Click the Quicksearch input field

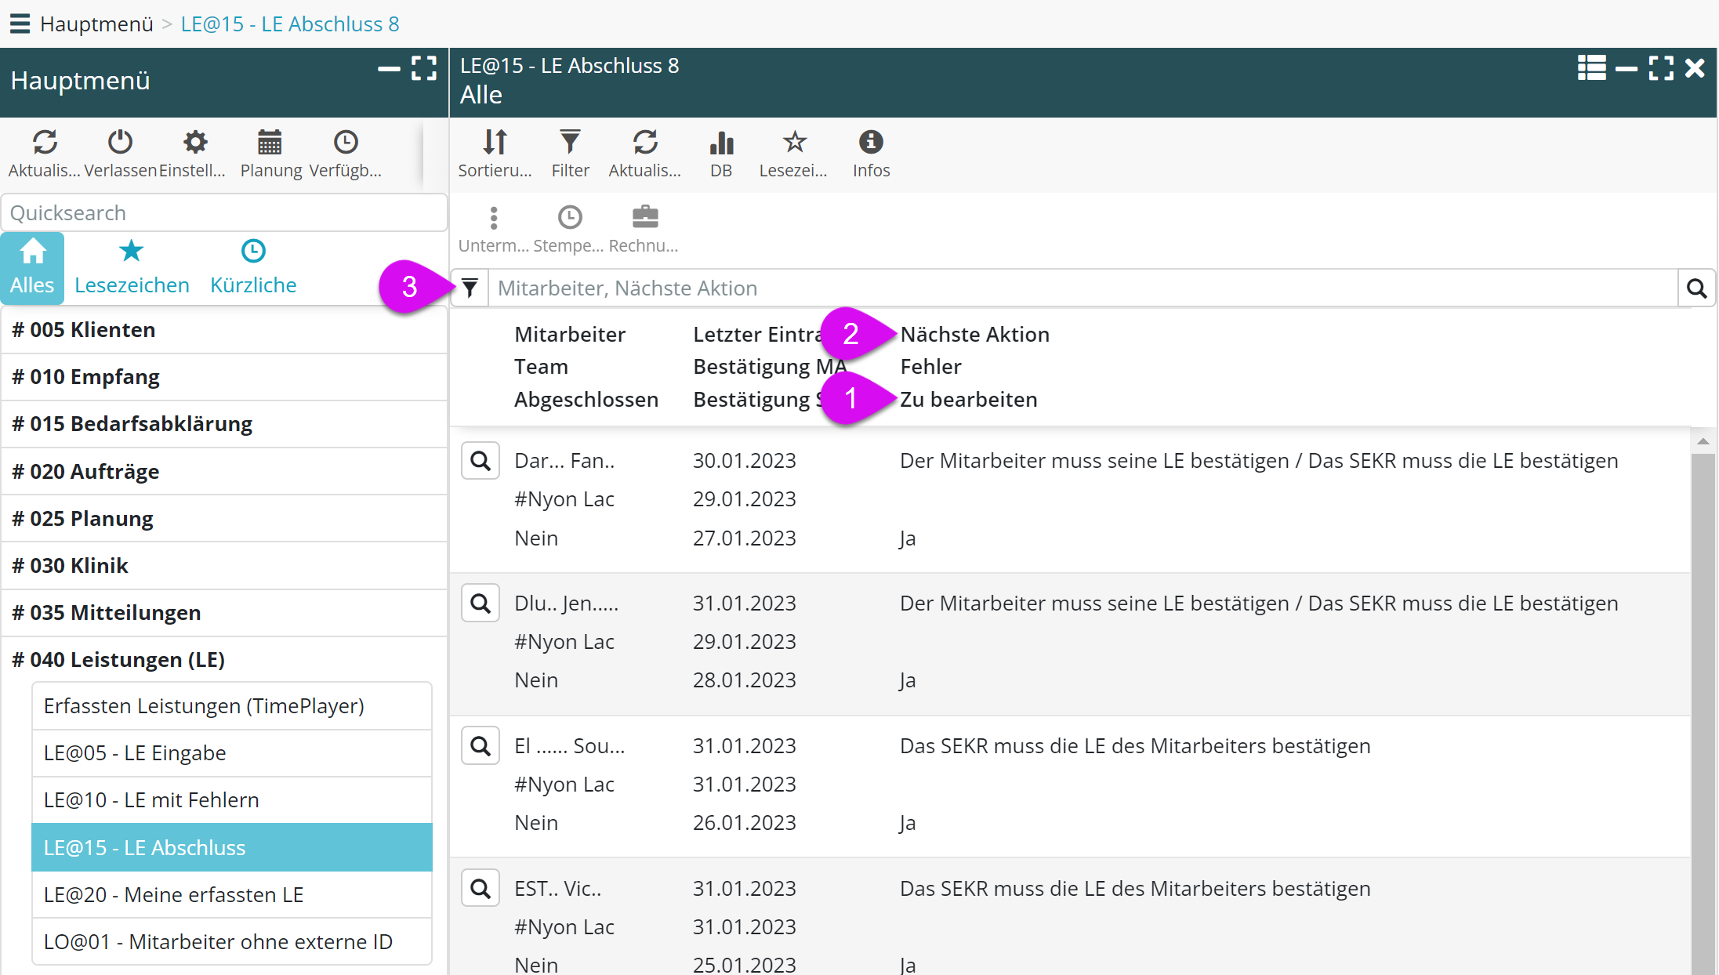pyautogui.click(x=223, y=213)
